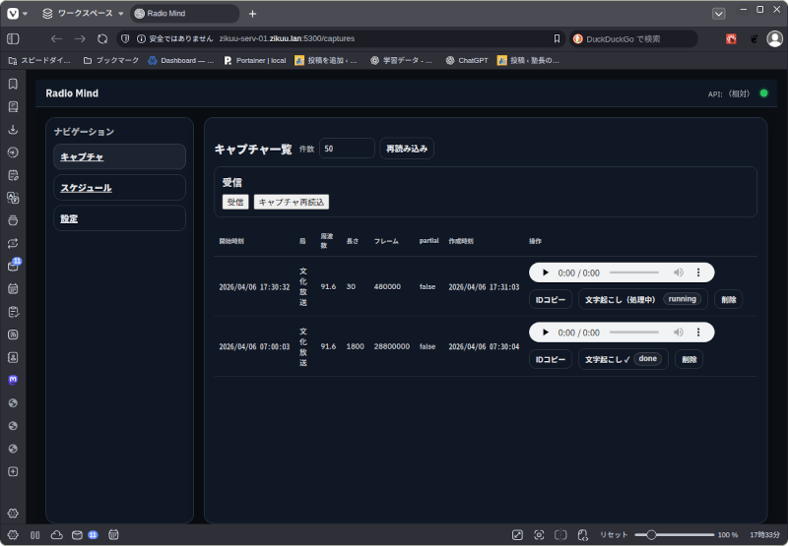Open the Mail panel with unread badge

pyautogui.click(x=13, y=266)
